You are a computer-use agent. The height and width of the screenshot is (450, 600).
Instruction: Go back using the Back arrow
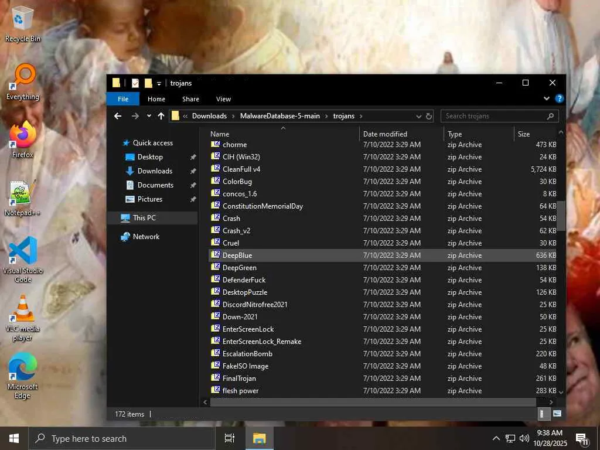[118, 116]
